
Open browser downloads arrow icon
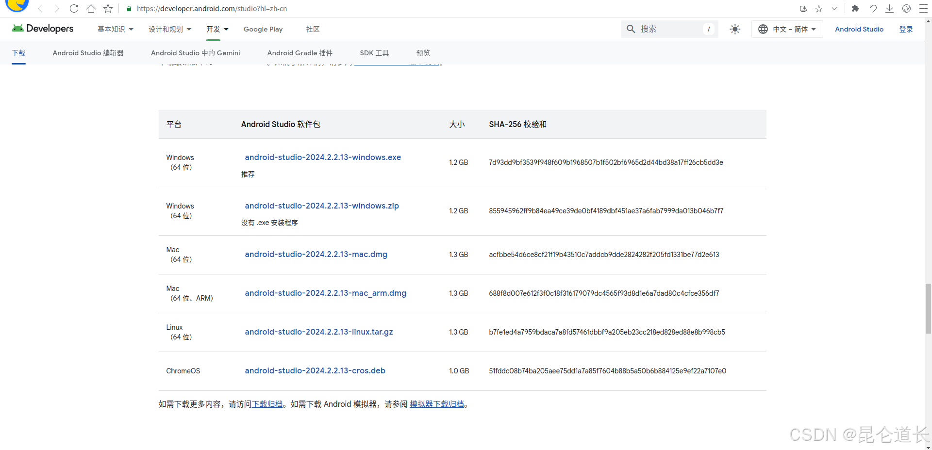pyautogui.click(x=889, y=9)
